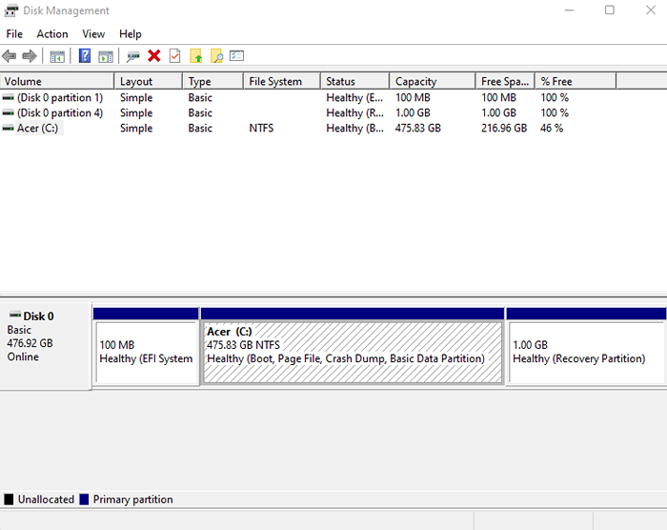Open Help via blue question mark icon

85,56
